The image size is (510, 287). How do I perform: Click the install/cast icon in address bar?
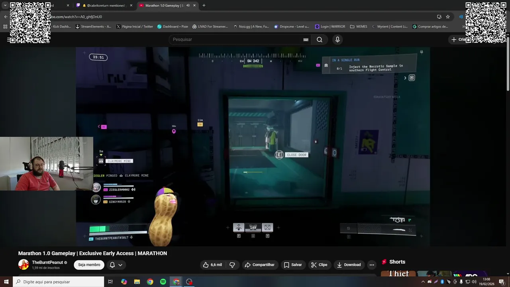pyautogui.click(x=439, y=17)
